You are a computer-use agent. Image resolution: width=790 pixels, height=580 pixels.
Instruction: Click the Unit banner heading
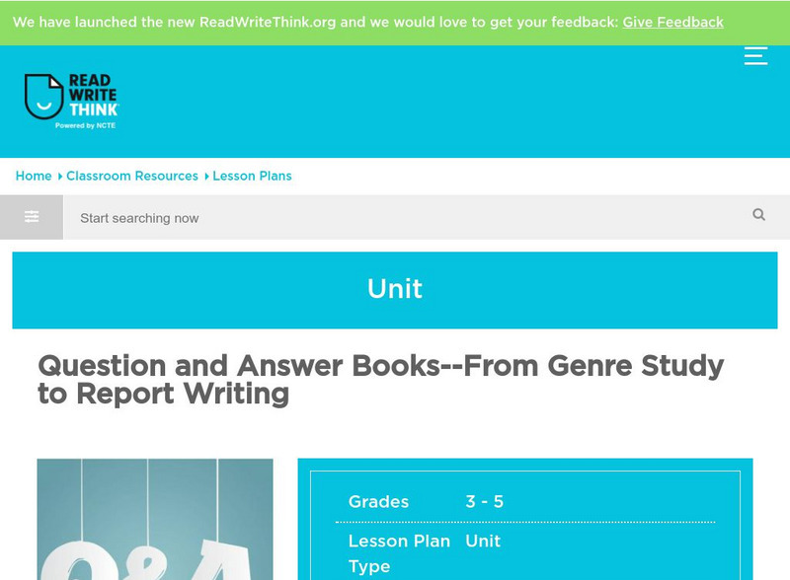[x=395, y=289]
